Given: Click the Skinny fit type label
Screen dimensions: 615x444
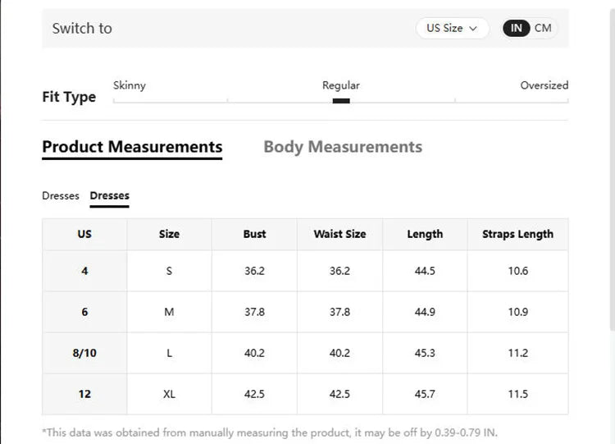Looking at the screenshot, I should tap(130, 85).
